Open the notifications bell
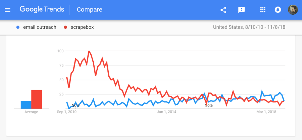The height and width of the screenshot is (140, 302). (x=278, y=10)
